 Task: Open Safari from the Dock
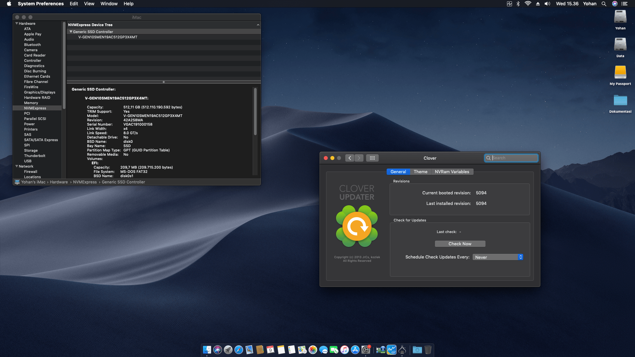(239, 349)
